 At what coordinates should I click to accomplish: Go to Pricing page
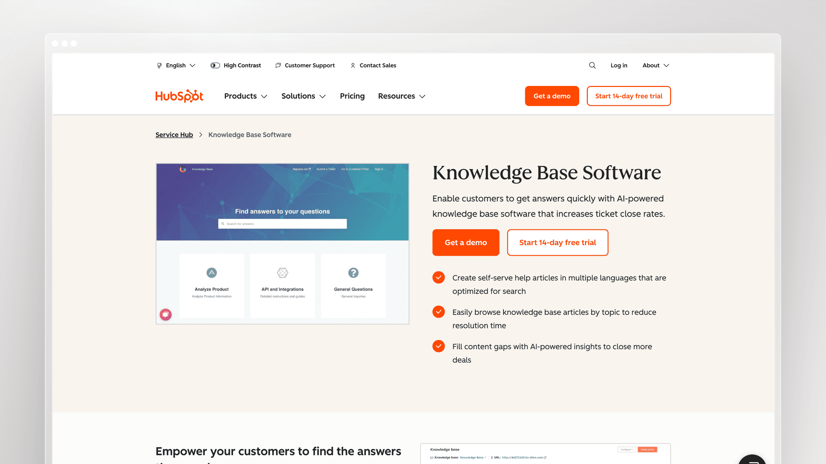(352, 96)
